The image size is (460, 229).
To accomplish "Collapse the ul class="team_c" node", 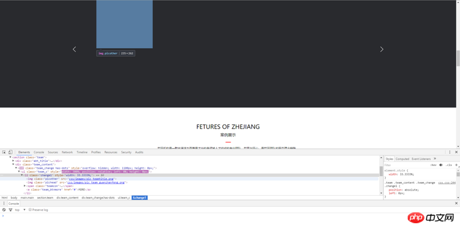I will pyautogui.click(x=19, y=171).
